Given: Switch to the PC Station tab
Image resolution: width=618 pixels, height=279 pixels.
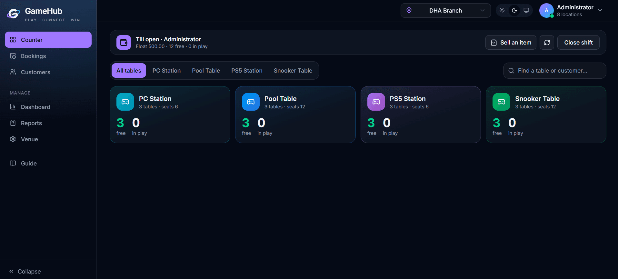Looking at the screenshot, I should click(166, 70).
